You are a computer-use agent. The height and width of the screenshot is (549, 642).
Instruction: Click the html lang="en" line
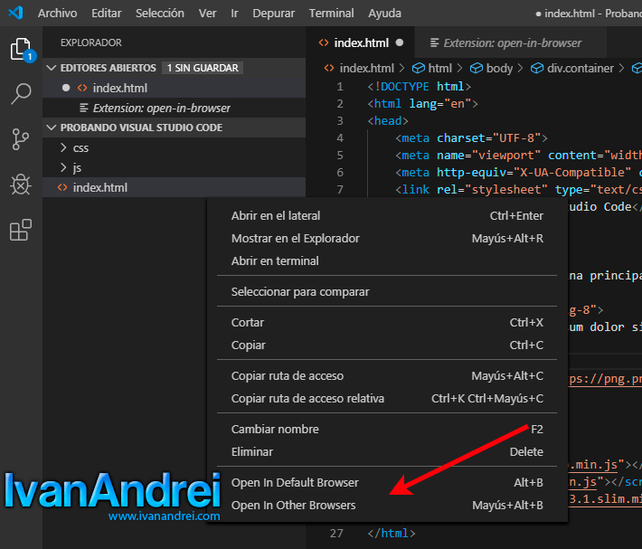coord(422,104)
